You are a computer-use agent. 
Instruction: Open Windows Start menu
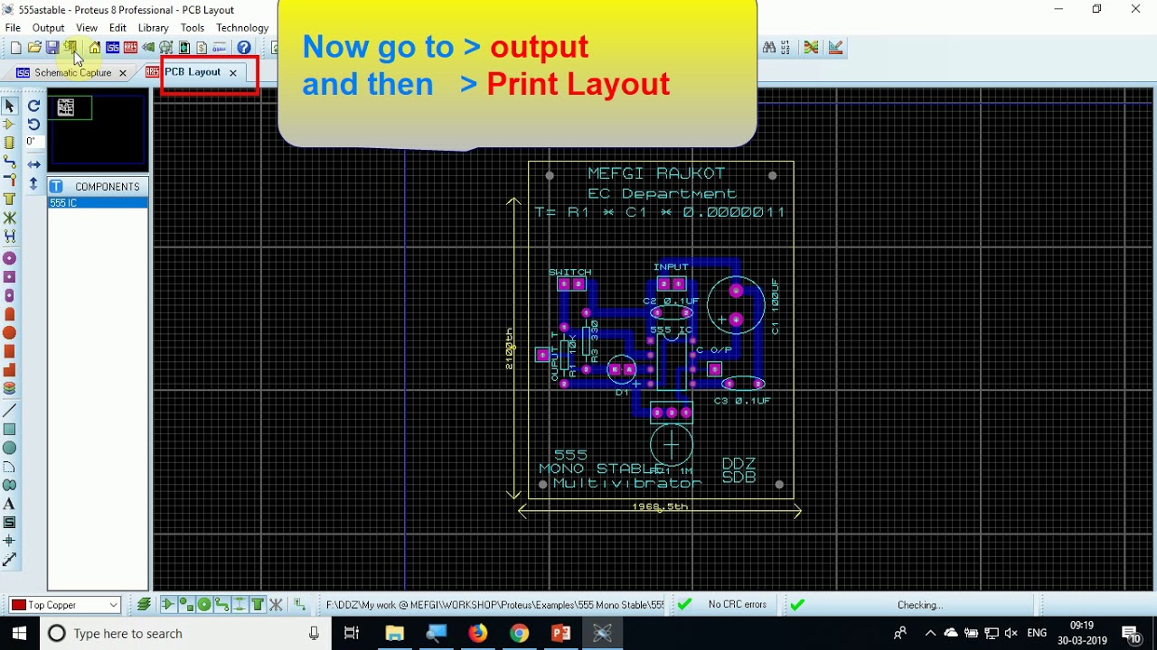[x=19, y=633]
